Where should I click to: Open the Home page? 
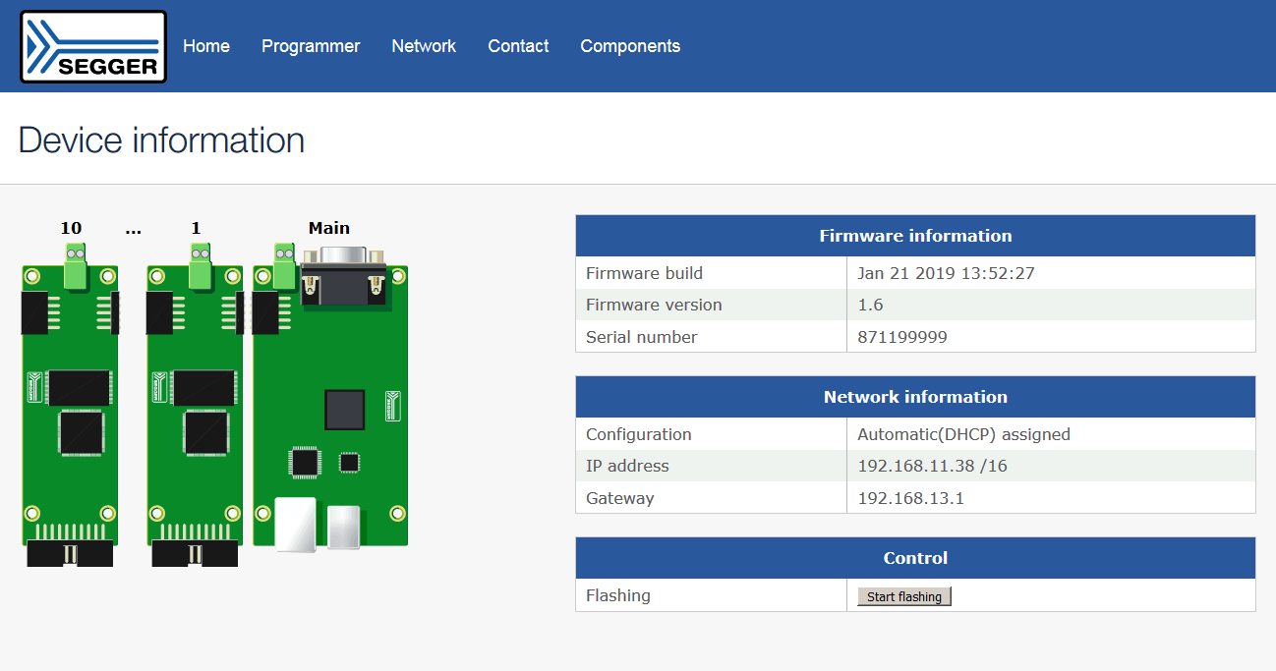click(206, 46)
